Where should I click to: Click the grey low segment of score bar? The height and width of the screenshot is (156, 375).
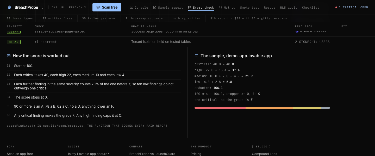coord(326,108)
